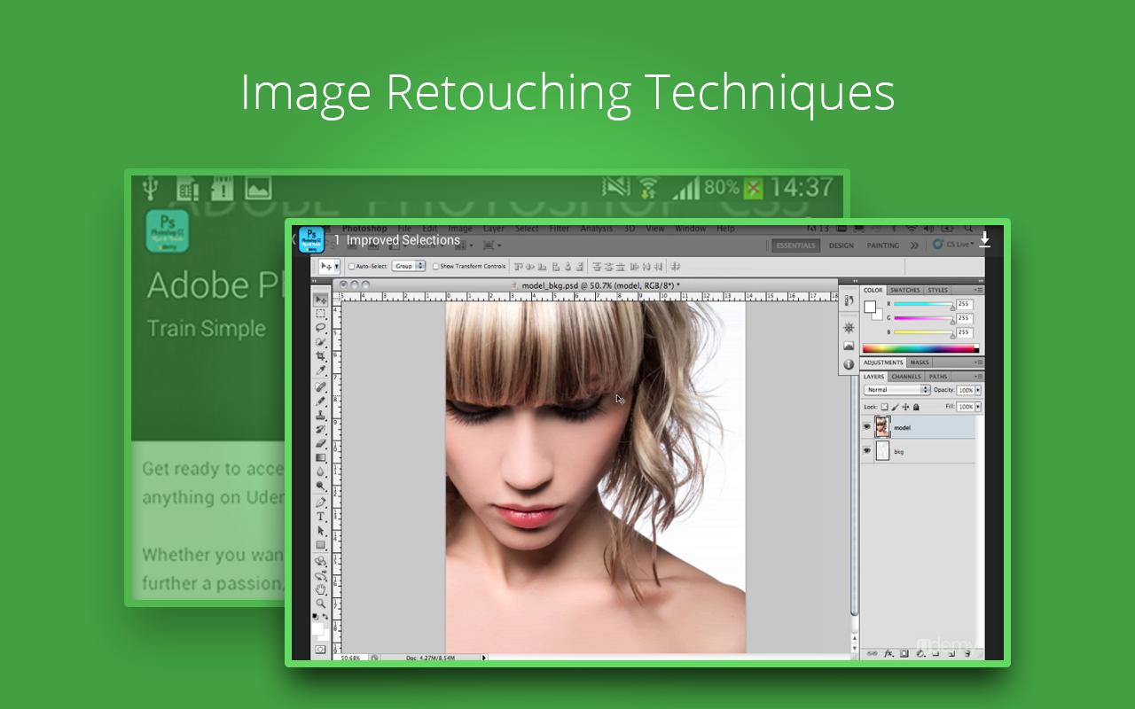This screenshot has width=1135, height=709.
Task: Click the Lock all padlock icon
Action: coord(916,407)
